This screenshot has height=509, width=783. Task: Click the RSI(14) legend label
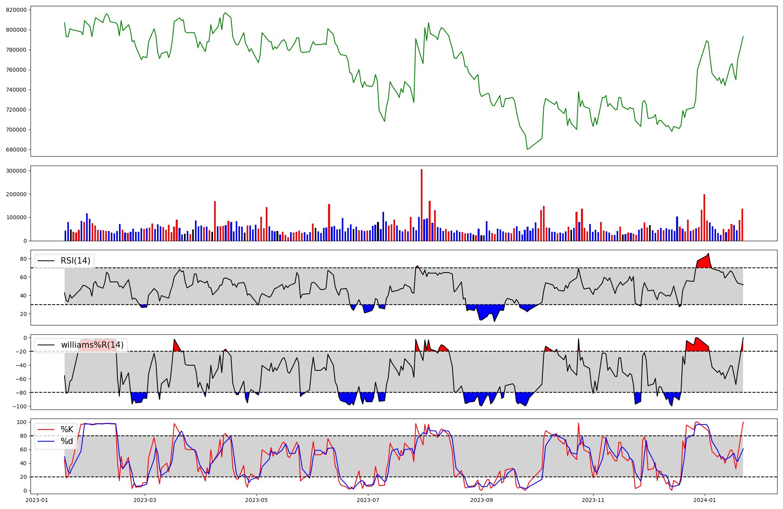(75, 261)
